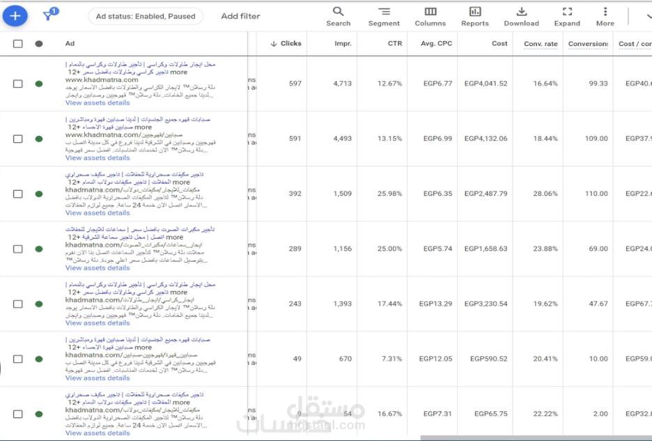Click cost cell EGP590.52
Screen dimensions: 652x441
(x=488, y=359)
